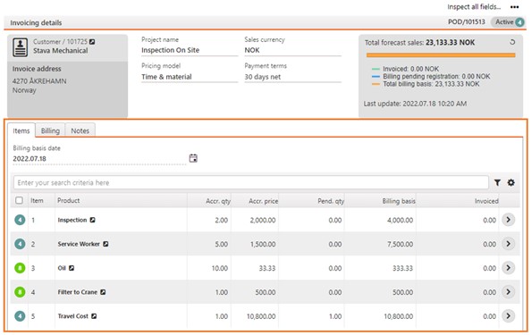Click the filter funnel icon

497,183
